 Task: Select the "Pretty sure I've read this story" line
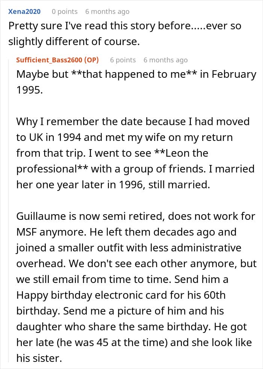[x=125, y=26]
